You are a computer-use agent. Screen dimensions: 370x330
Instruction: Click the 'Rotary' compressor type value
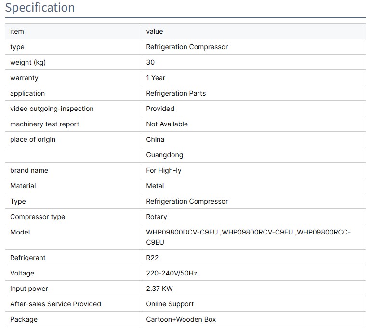157,217
